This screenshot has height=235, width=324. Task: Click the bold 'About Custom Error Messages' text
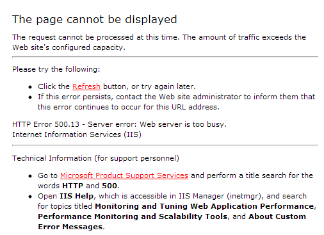tap(172, 222)
